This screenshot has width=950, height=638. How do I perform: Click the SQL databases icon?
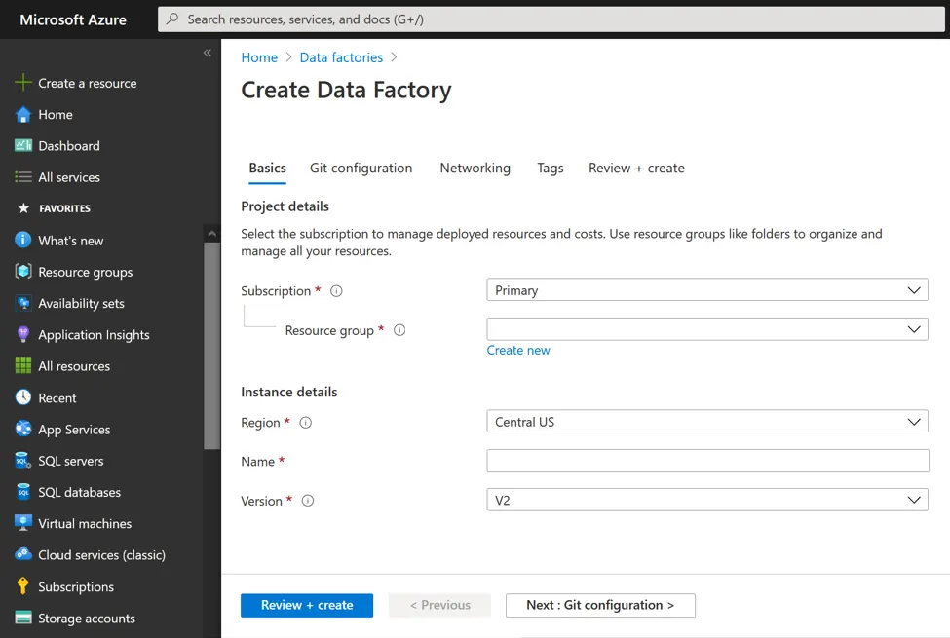pyautogui.click(x=23, y=492)
